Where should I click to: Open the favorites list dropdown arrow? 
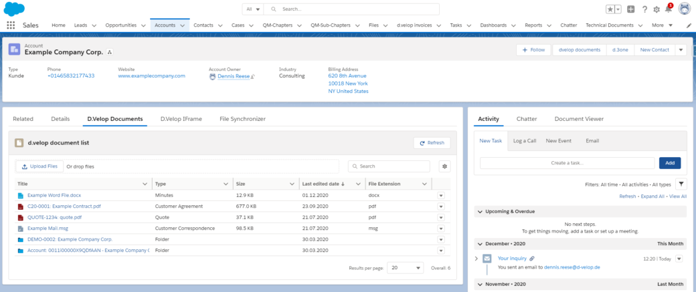coord(618,9)
